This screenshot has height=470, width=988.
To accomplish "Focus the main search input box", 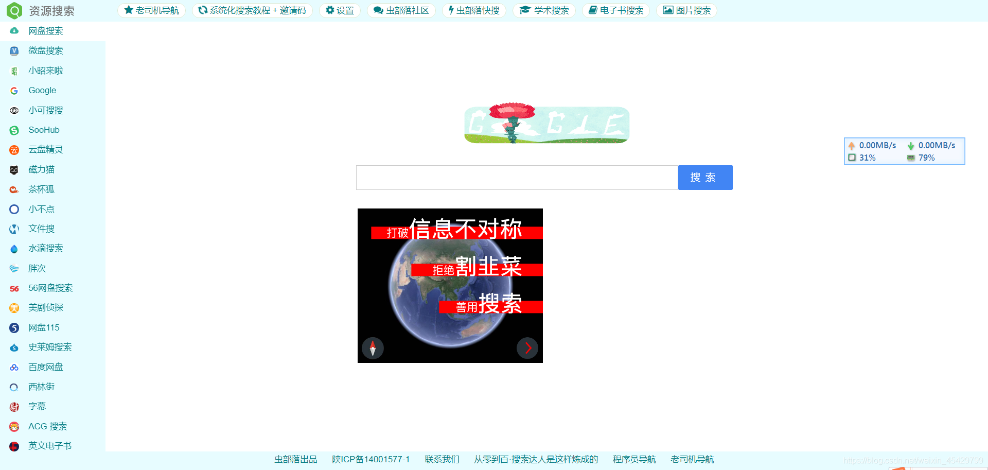I will [x=517, y=178].
